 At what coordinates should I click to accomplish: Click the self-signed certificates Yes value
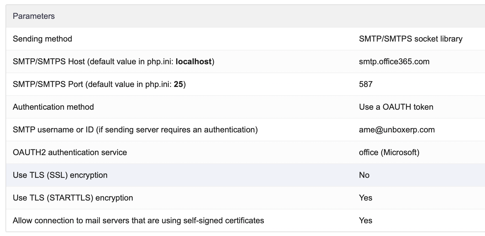(365, 220)
